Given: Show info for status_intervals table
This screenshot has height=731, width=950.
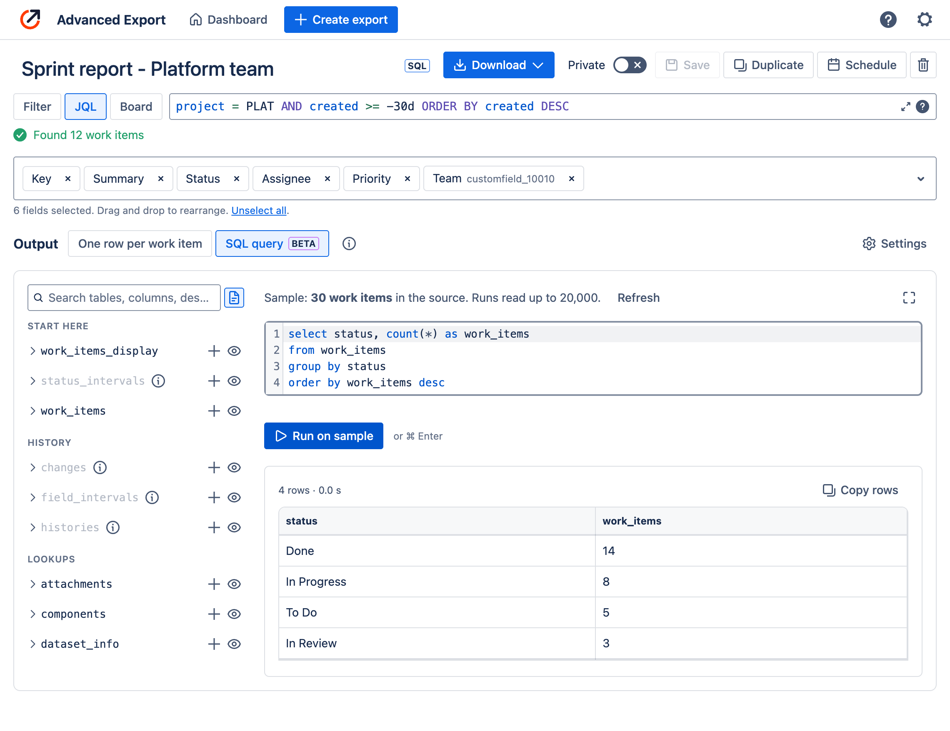Looking at the screenshot, I should click(158, 381).
